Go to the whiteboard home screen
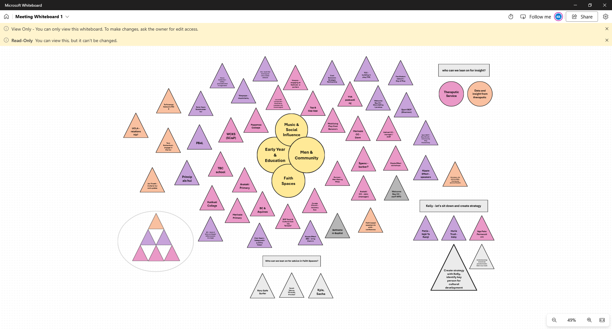The height and width of the screenshot is (329, 612). pyautogui.click(x=6, y=17)
